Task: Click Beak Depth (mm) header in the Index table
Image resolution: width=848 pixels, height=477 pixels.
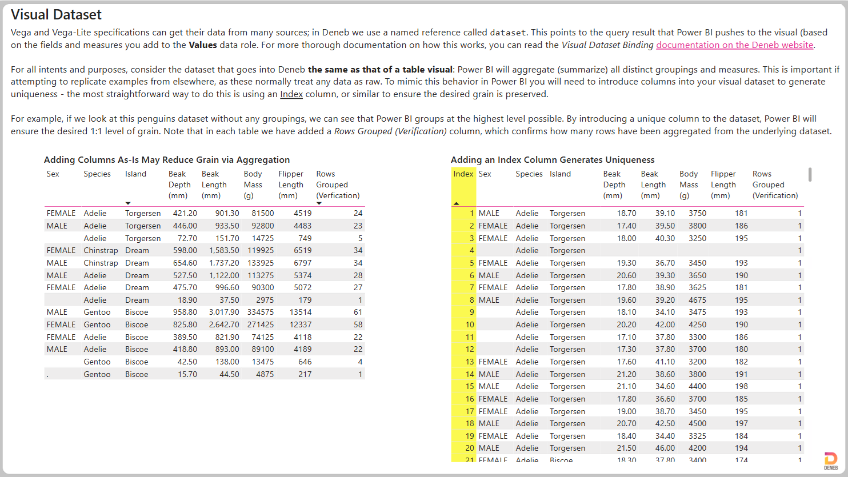Action: [x=614, y=185]
